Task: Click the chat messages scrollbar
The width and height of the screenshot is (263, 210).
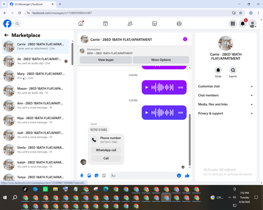Action: coord(189,140)
